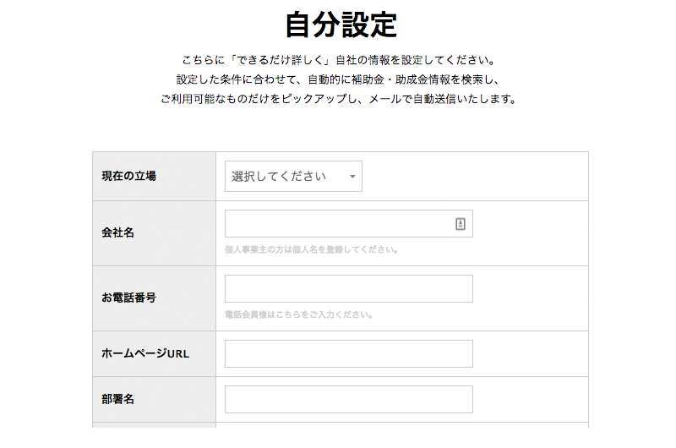Click the 設定した条件に合わせて text

point(237,79)
